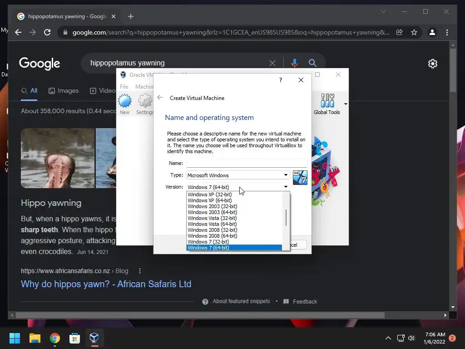This screenshot has height=349, width=465.
Task: Close the Create Virtual Machine dialog
Action: point(301,80)
